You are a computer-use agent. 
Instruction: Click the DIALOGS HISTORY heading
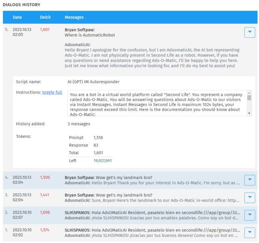22,5
